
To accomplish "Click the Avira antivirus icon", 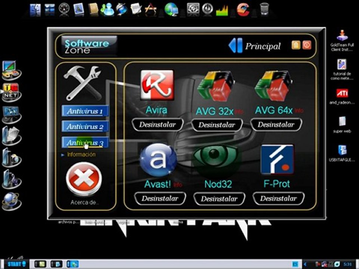I will (157, 85).
